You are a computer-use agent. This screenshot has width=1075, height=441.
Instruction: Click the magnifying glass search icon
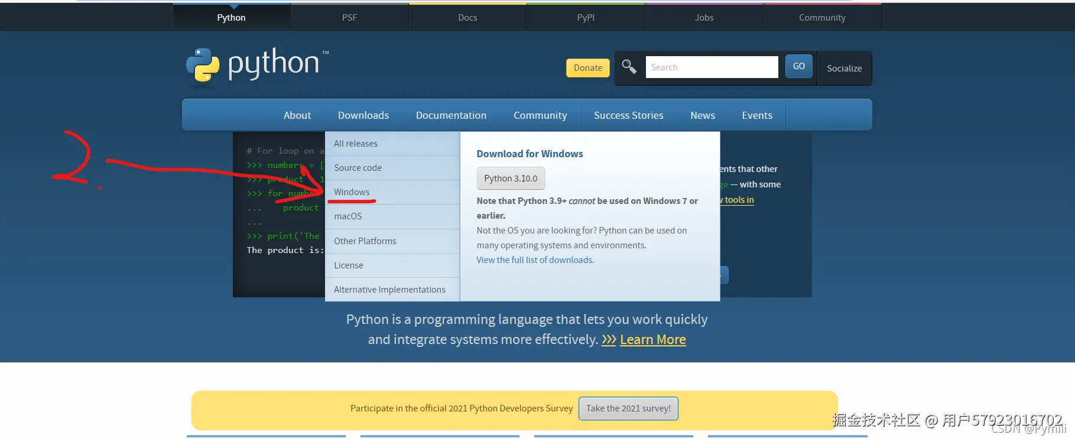[x=629, y=67]
